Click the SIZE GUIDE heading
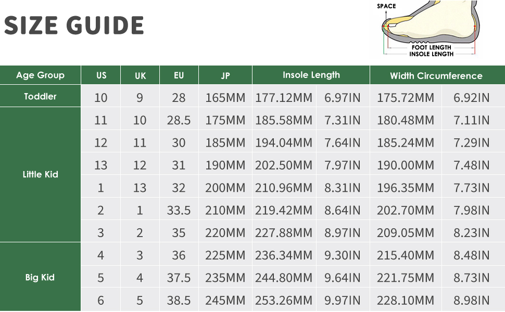 point(74,25)
